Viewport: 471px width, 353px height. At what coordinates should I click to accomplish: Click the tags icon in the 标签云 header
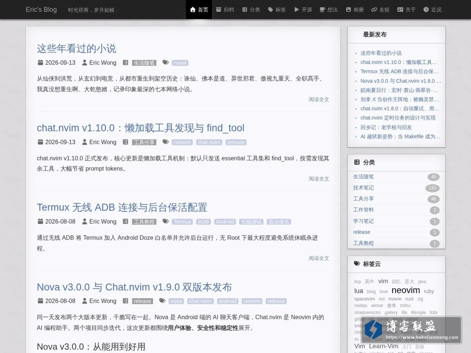[357, 264]
